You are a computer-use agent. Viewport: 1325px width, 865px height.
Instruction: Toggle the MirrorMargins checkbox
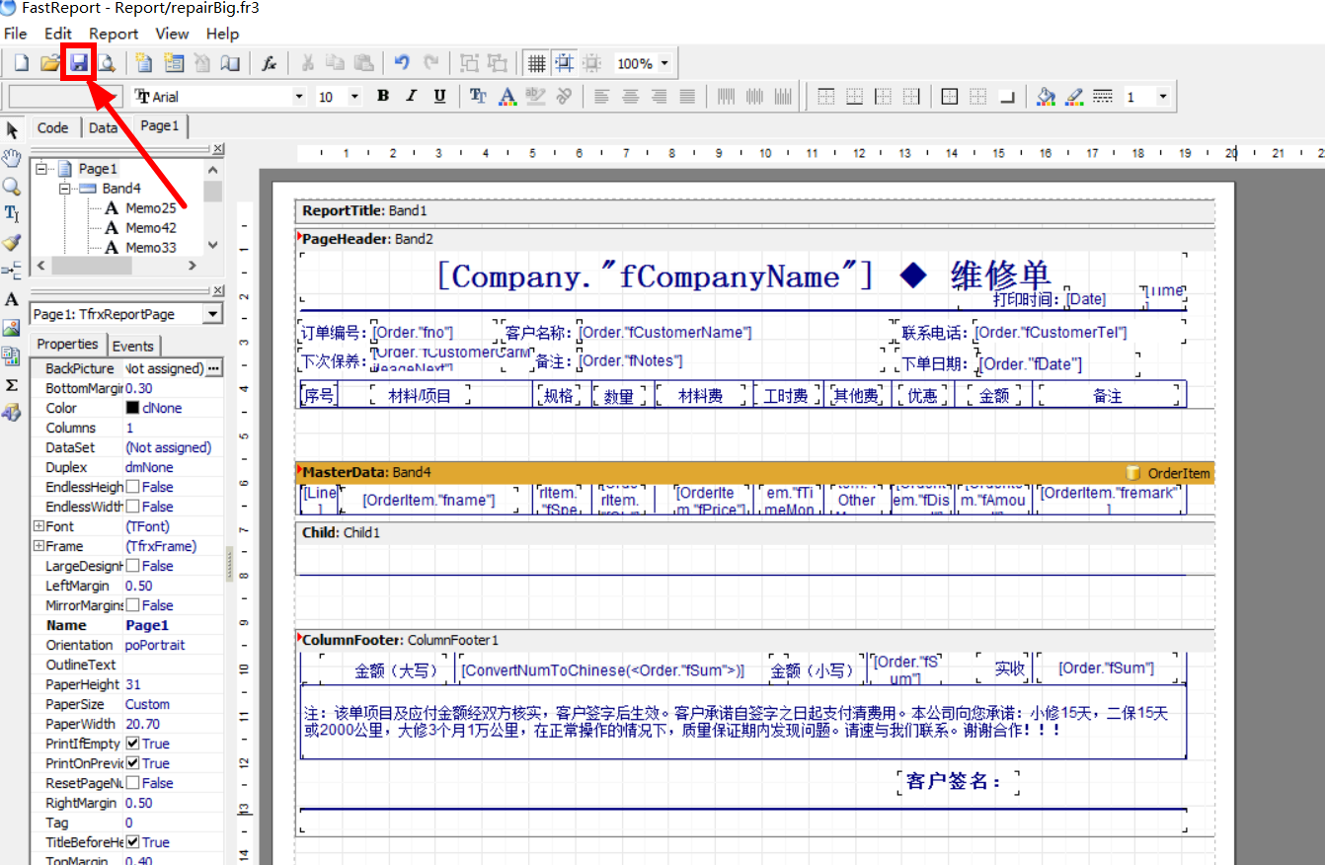[132, 605]
